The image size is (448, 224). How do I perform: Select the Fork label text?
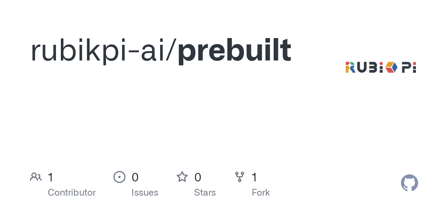[x=261, y=193]
